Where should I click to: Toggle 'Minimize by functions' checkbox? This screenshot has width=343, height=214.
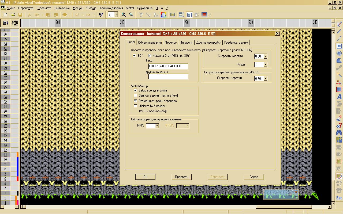click(x=135, y=106)
